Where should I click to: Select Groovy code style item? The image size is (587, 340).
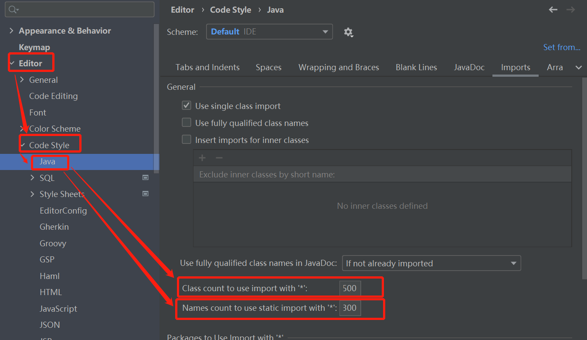[53, 243]
